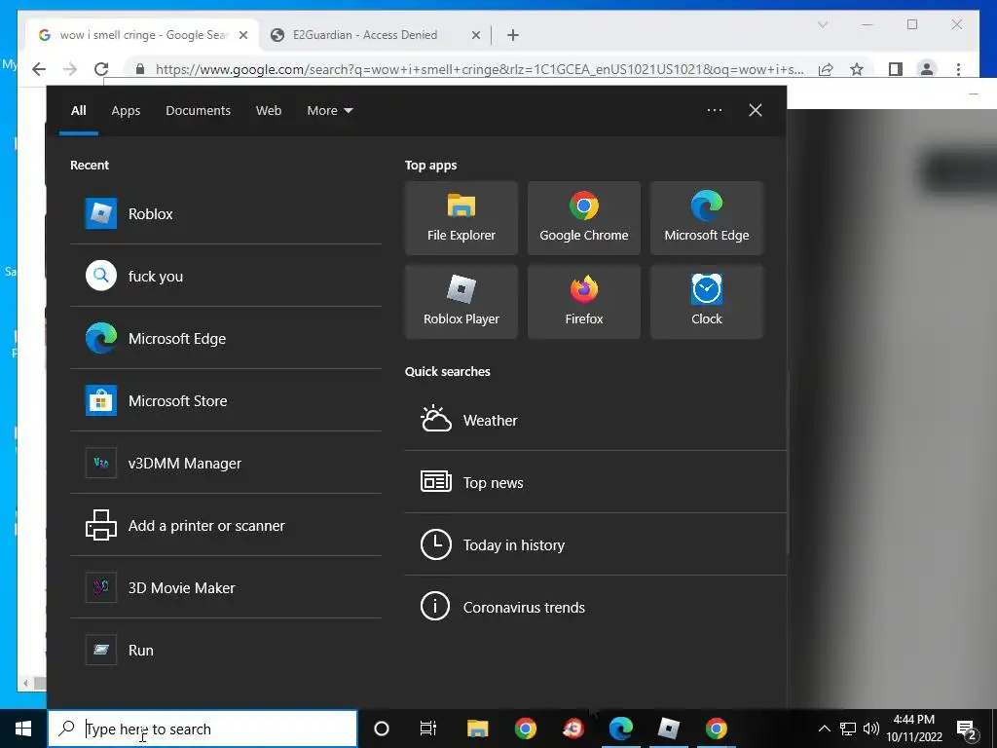Image resolution: width=997 pixels, height=748 pixels.
Task: Go forward in Chrome
Action: tap(70, 69)
